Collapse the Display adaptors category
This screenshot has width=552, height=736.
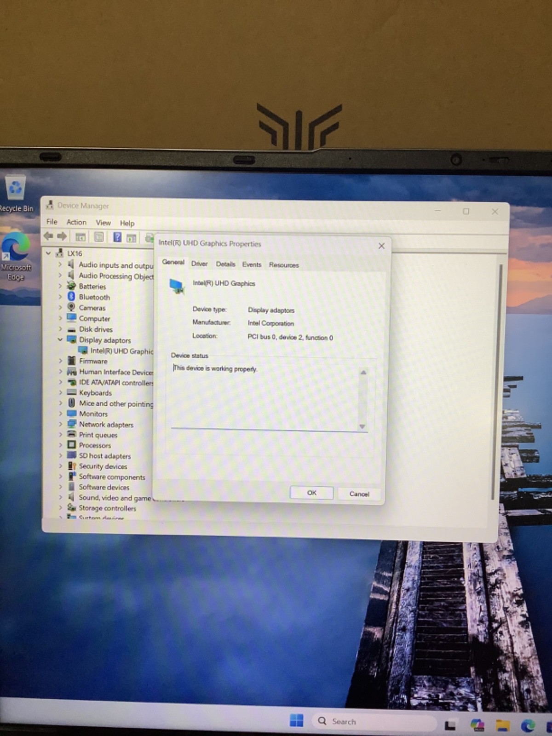[x=60, y=339]
